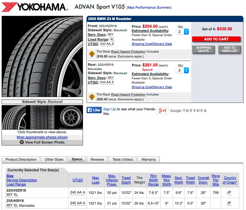246x210 pixels.
Task: Click the Size column header link
Action: click(x=10, y=176)
